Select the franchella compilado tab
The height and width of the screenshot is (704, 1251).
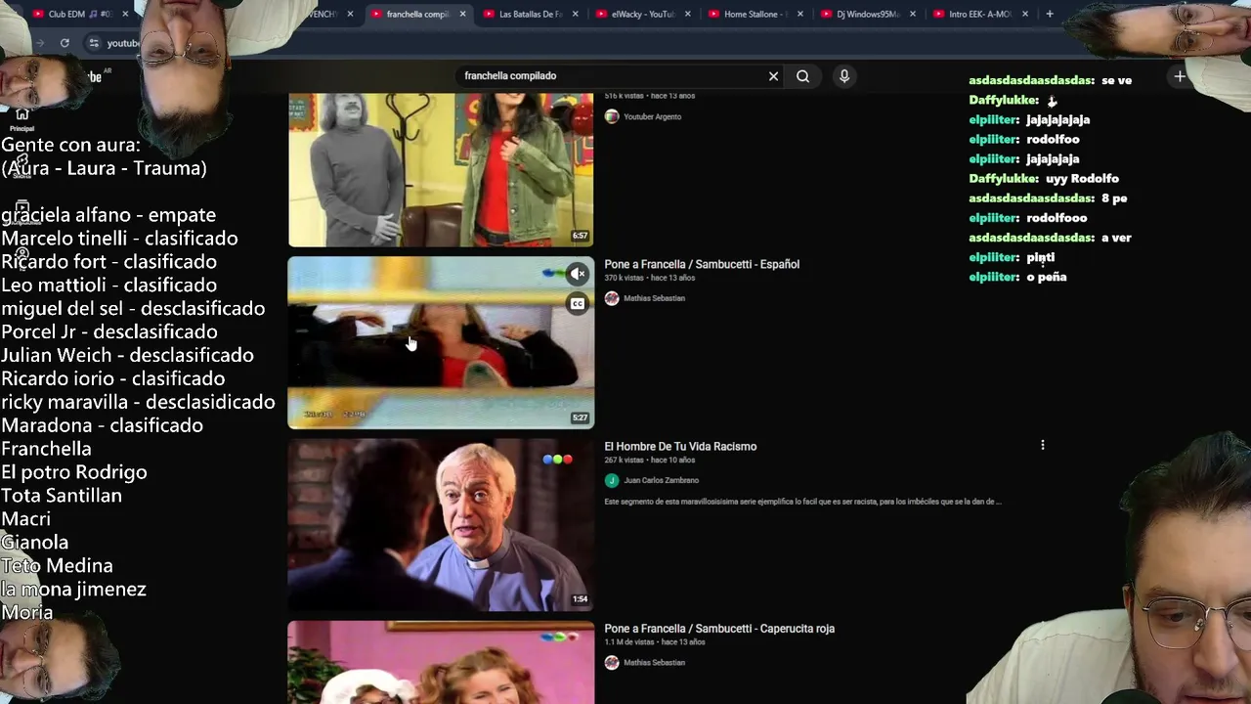[417, 15]
